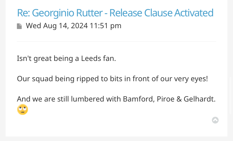Click 'Activated' in the post title link

194,13
